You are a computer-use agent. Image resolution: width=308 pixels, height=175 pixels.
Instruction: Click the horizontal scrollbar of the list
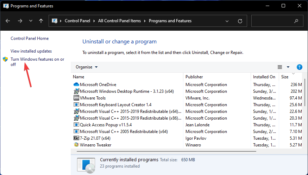(x=166, y=151)
